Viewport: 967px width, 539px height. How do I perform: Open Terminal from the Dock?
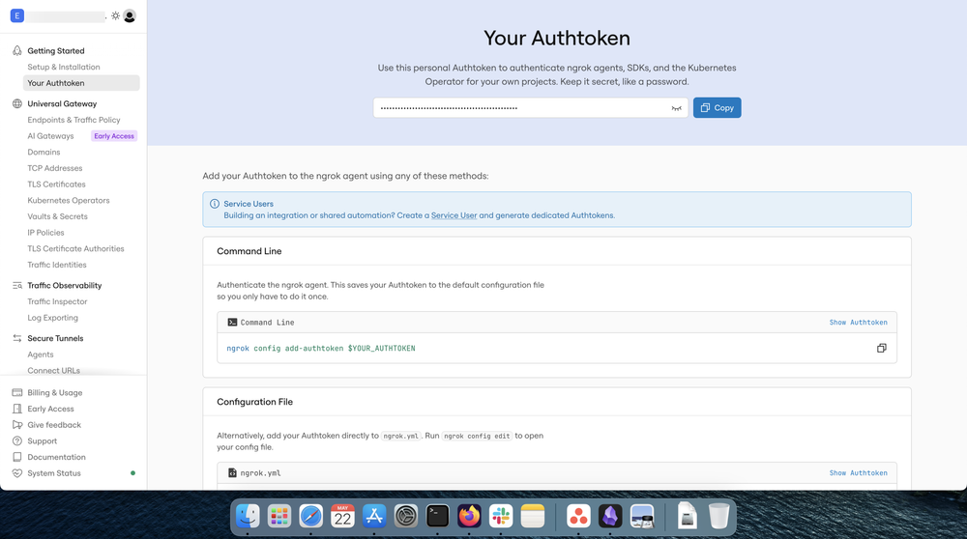(x=437, y=516)
